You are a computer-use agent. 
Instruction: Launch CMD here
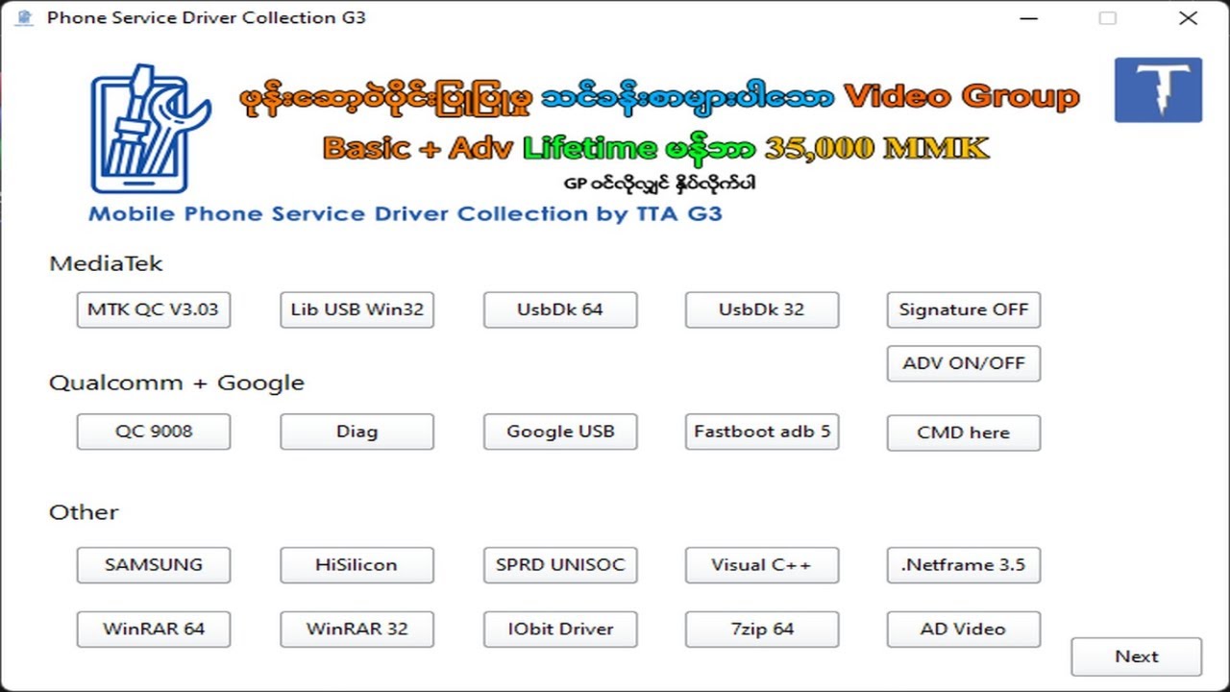pyautogui.click(x=964, y=432)
